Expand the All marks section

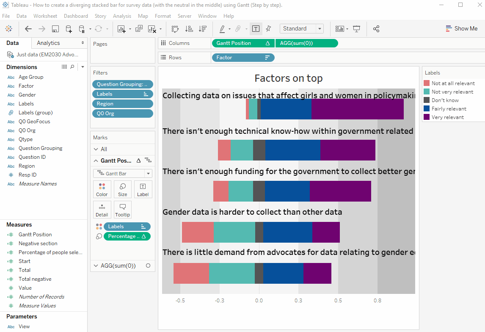coord(96,149)
